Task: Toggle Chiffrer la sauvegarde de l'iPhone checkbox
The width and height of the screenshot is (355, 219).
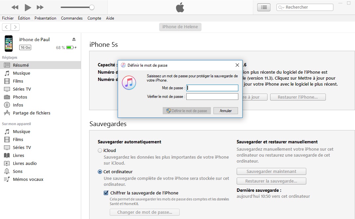Action: tap(106, 193)
